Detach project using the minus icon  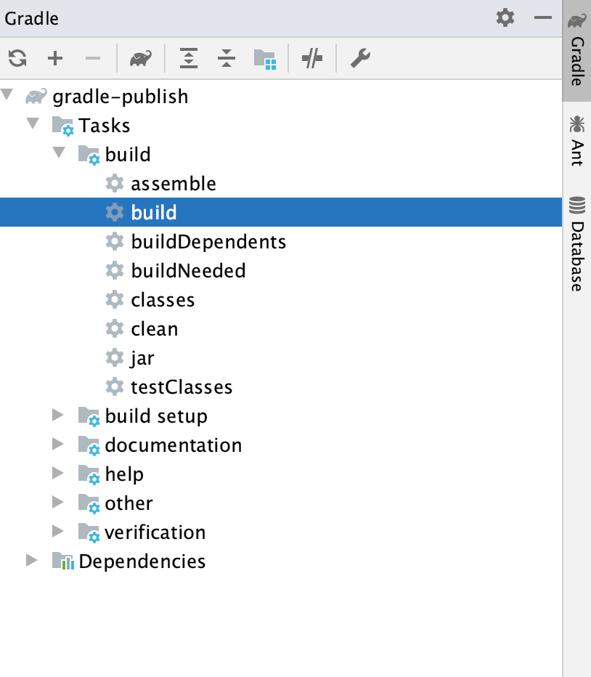pyautogui.click(x=93, y=58)
